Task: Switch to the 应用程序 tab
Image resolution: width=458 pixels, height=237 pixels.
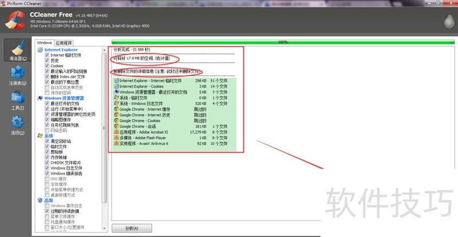Action: point(64,43)
